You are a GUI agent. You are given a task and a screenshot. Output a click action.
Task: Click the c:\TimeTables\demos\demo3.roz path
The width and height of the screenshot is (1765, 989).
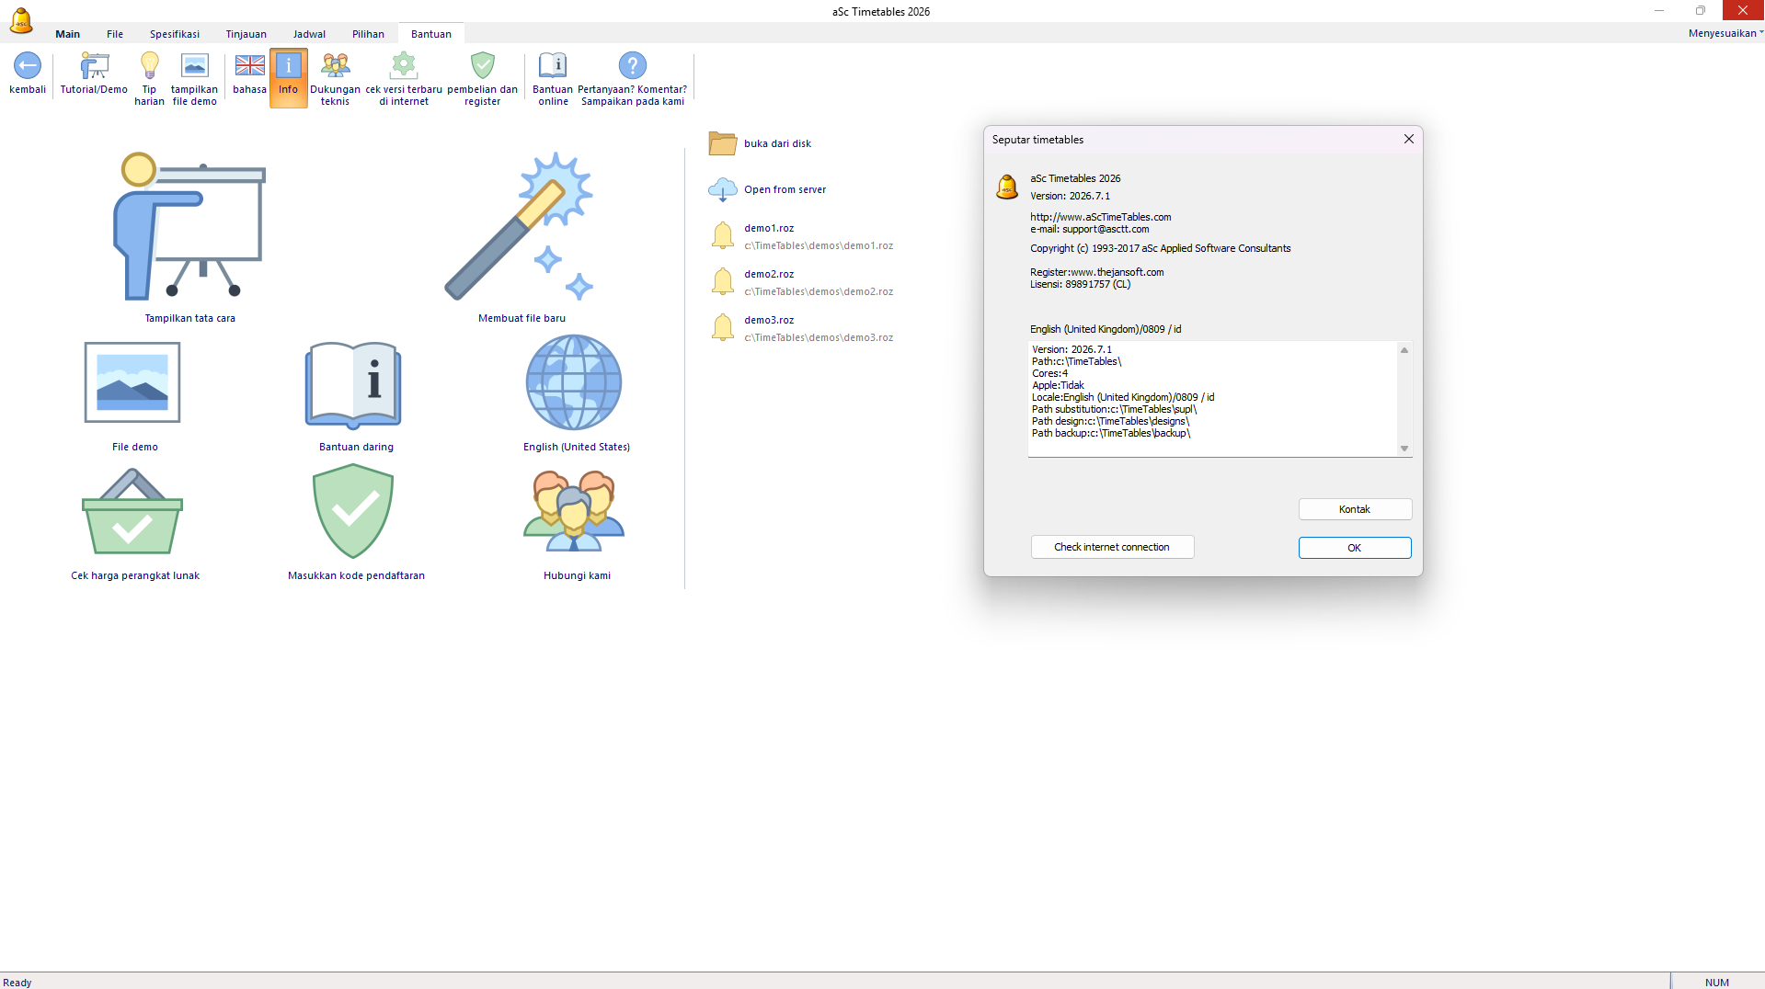point(819,337)
